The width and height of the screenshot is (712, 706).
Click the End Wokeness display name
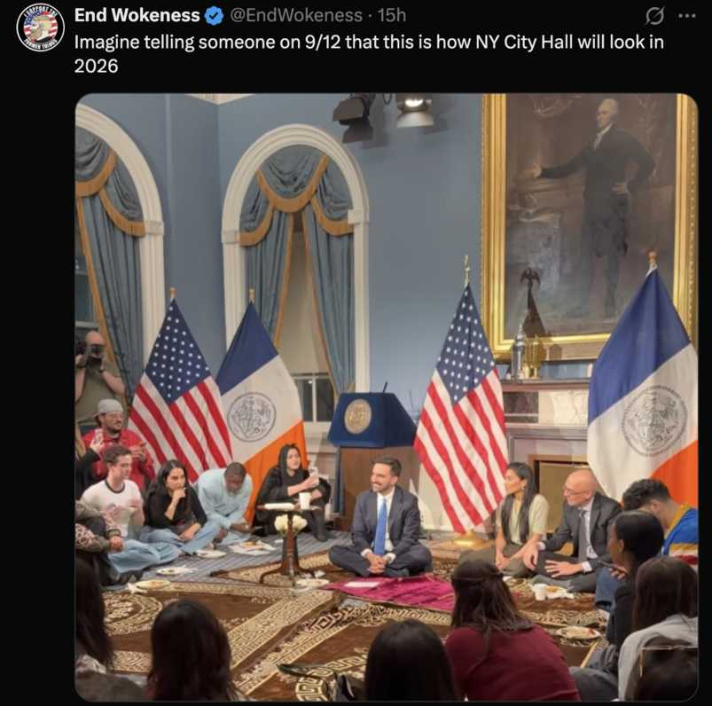click(x=137, y=15)
